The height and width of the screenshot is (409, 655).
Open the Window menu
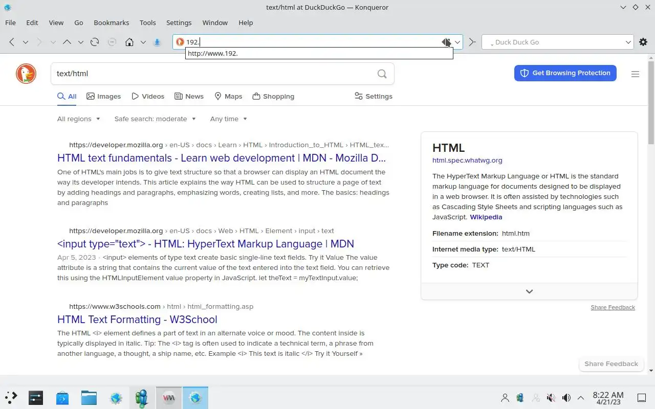point(215,22)
